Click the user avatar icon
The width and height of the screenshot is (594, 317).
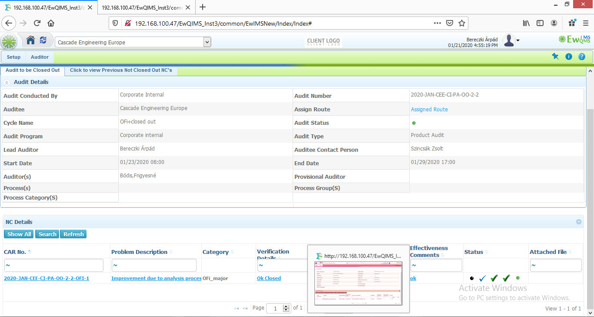tap(509, 40)
